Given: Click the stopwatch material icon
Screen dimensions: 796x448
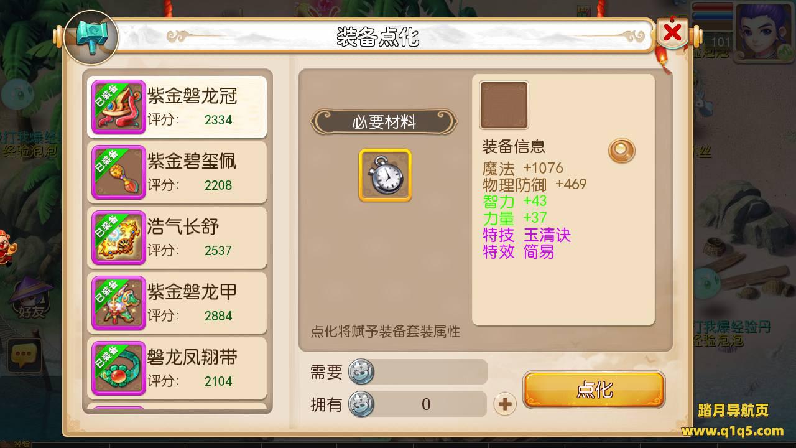Looking at the screenshot, I should pyautogui.click(x=385, y=175).
